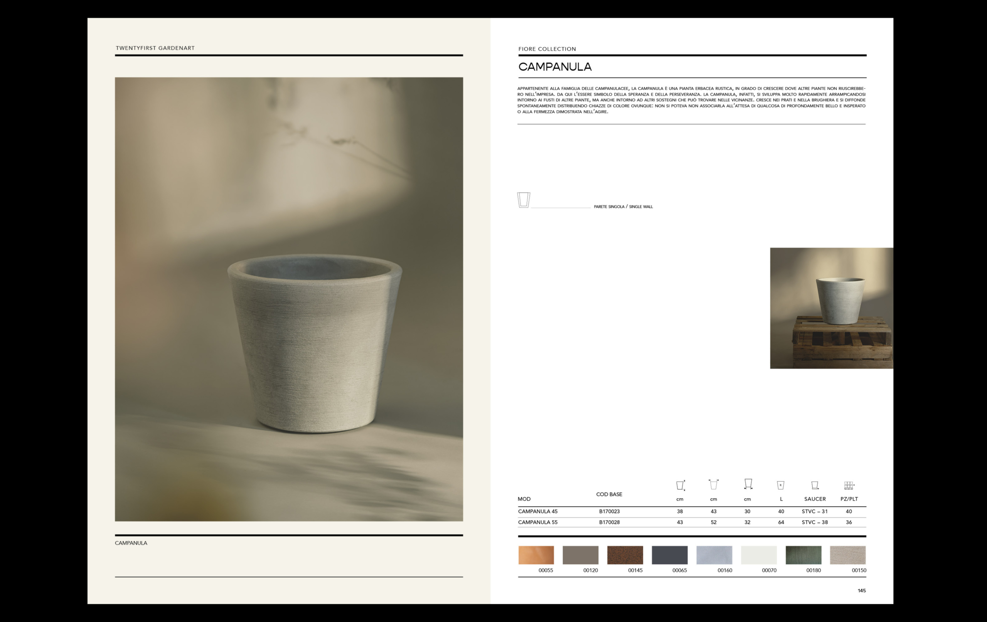Click the small pot-on-pallet photo
The image size is (987, 622).
point(831,308)
